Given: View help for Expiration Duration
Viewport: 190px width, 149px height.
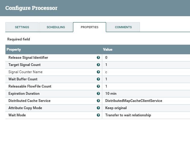Looking at the screenshot, I should (x=98, y=94).
